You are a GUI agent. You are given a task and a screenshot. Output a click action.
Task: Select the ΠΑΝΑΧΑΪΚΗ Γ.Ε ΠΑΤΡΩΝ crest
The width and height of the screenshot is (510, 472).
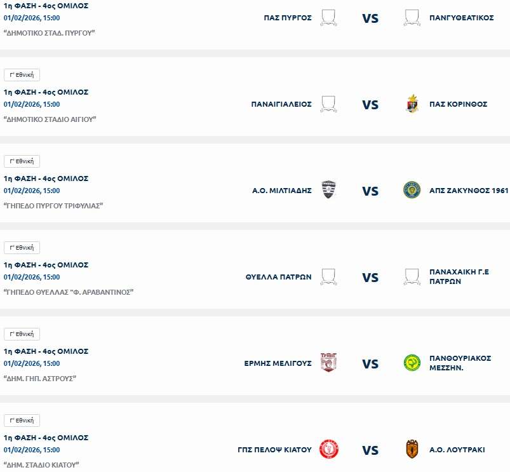[412, 277]
